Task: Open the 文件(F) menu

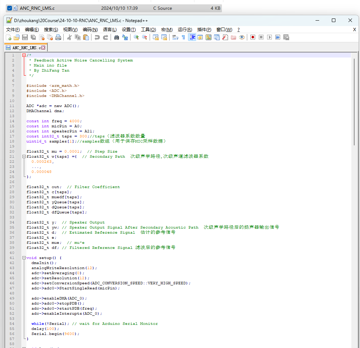Action: pyautogui.click(x=13, y=30)
